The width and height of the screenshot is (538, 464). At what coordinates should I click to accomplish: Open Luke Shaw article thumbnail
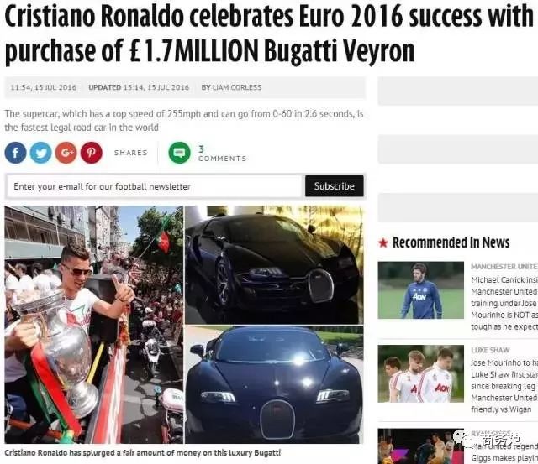coord(420,373)
